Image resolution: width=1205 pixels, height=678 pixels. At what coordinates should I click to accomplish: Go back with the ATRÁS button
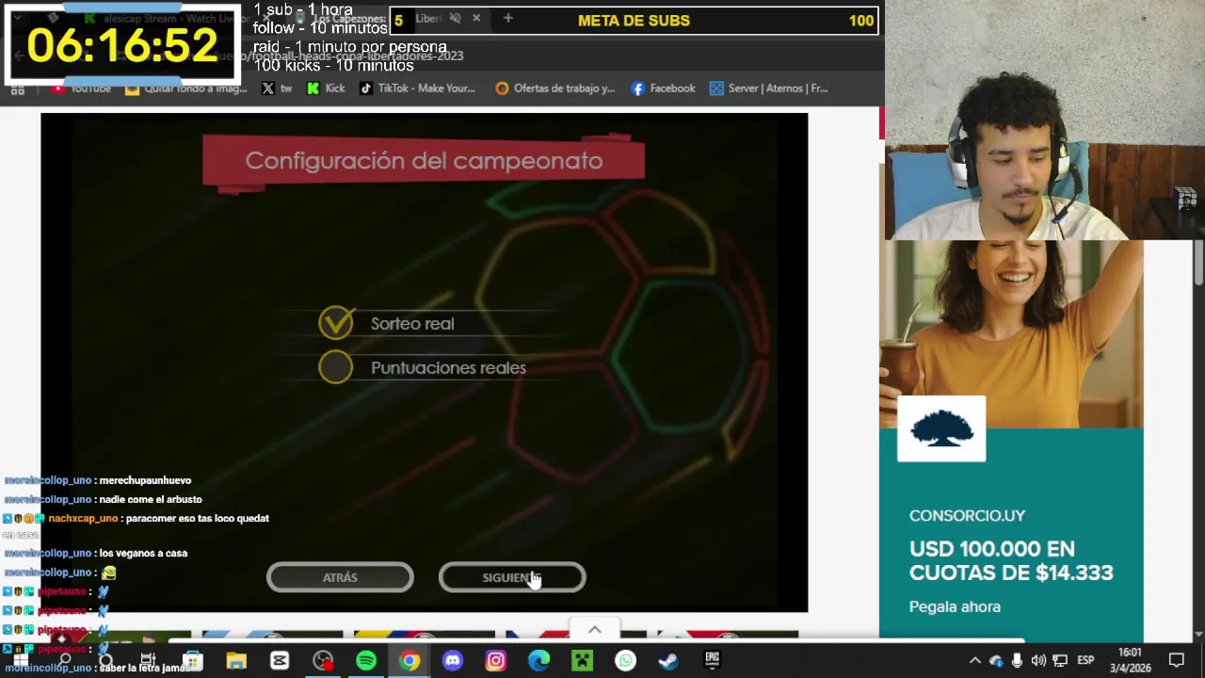[340, 577]
